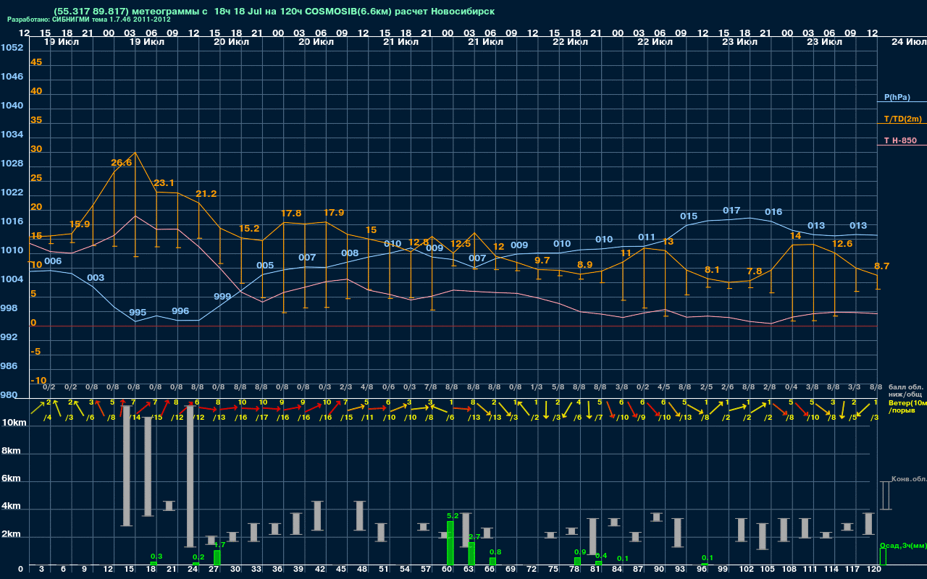This screenshot has height=579, width=927.
Task: Select the precipitation amount 1.7
Action: (220, 544)
